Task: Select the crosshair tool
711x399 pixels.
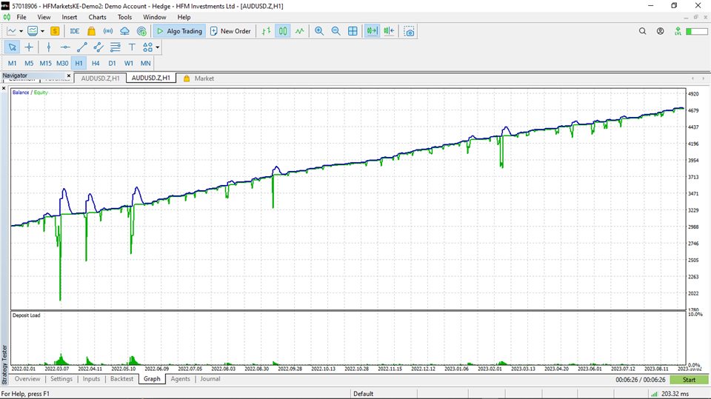Action: [29, 47]
